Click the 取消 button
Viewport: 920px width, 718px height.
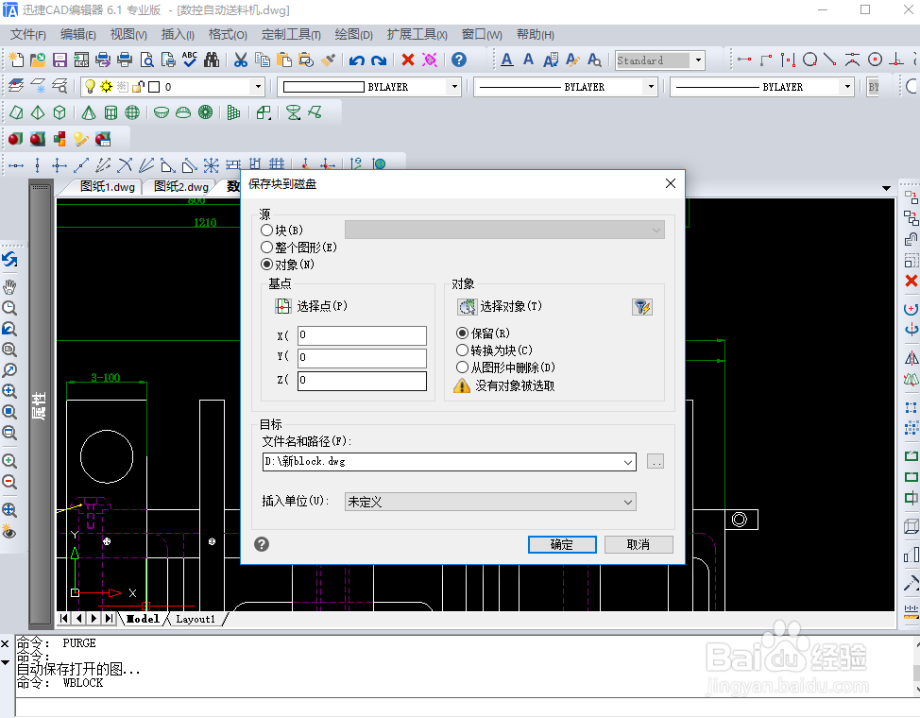coord(639,544)
